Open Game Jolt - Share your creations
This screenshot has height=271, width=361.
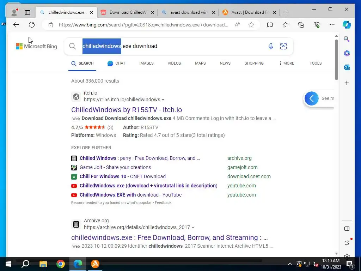[x=115, y=167]
